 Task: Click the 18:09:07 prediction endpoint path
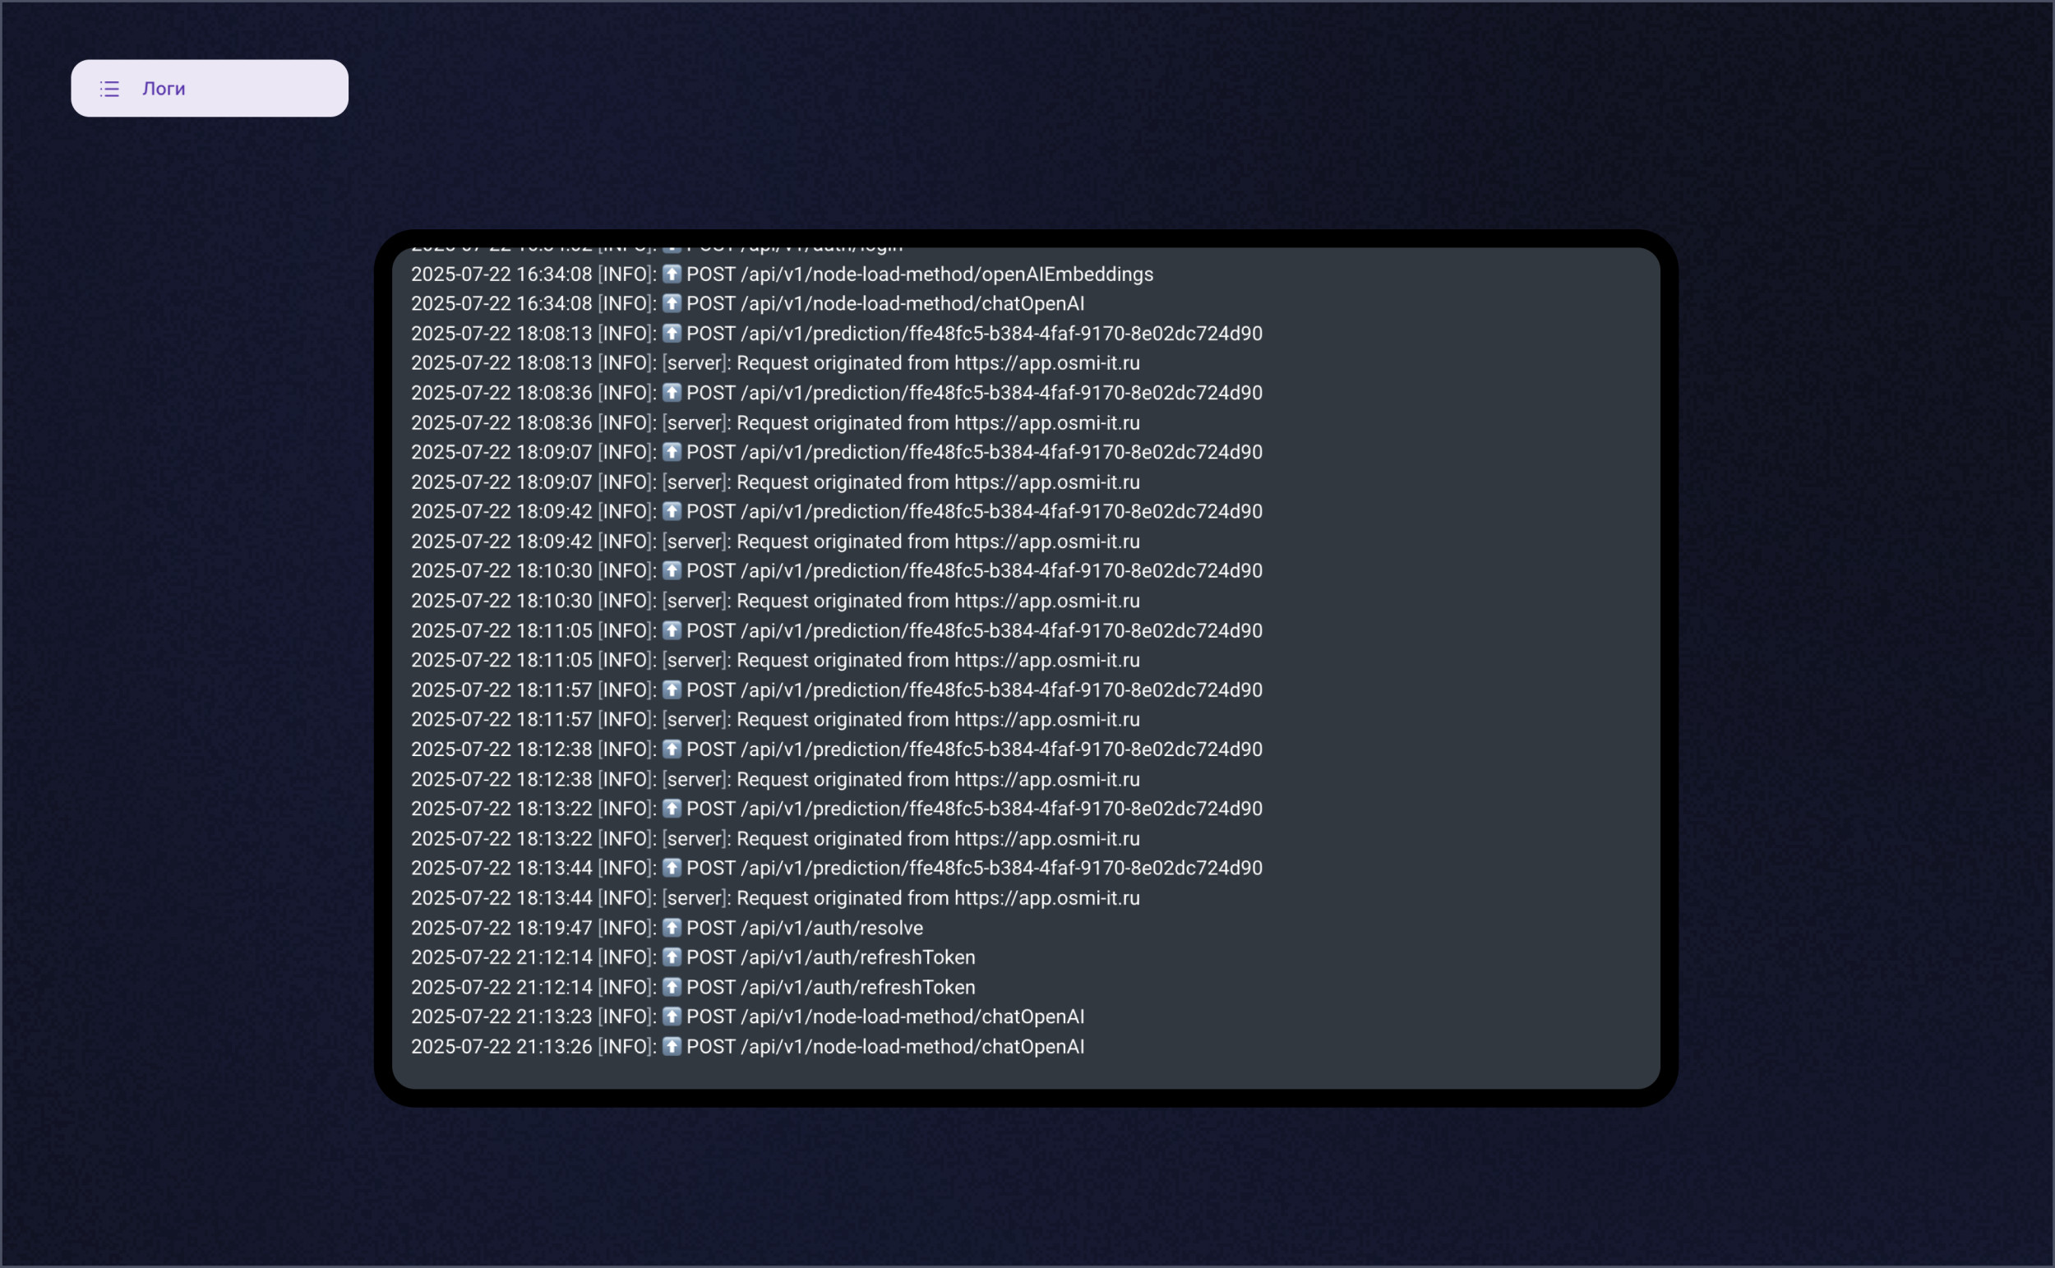[1001, 452]
